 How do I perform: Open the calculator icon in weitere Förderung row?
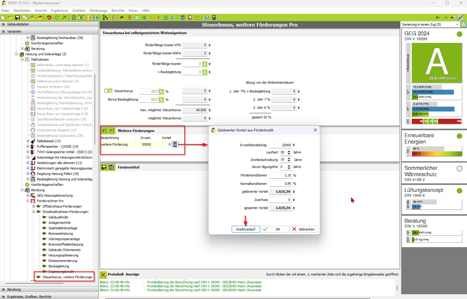pyautogui.click(x=175, y=145)
